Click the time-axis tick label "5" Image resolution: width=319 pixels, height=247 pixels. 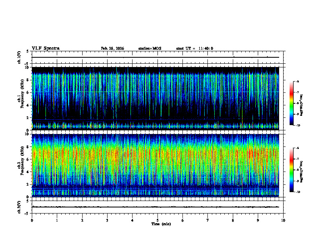157,220
